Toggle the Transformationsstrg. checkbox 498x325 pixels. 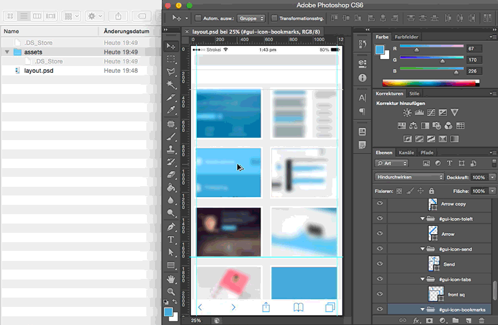click(x=274, y=18)
